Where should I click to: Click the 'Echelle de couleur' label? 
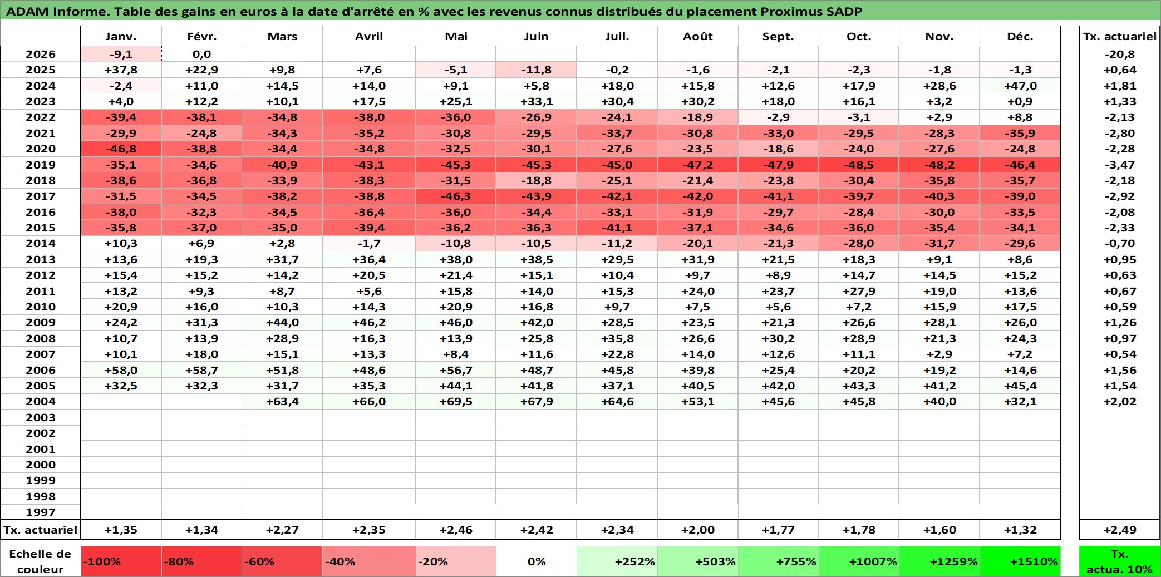point(40,561)
